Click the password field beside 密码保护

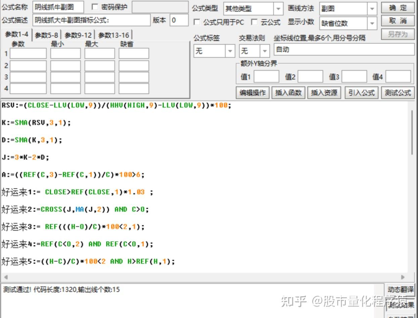pyautogui.click(x=160, y=7)
